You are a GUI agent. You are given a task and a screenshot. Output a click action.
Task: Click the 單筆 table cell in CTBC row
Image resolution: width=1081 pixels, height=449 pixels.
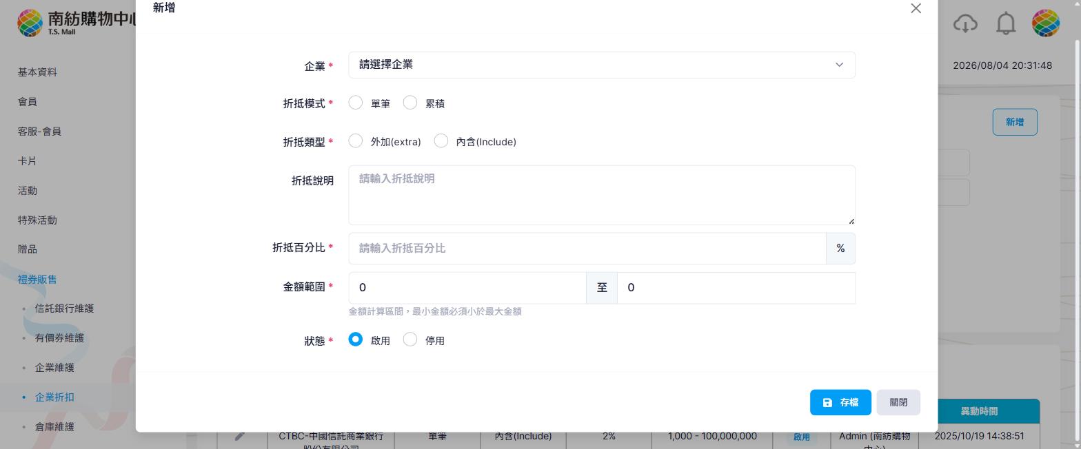click(x=437, y=436)
